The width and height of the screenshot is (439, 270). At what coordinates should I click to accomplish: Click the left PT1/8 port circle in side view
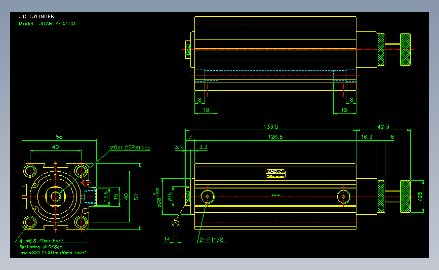click(208, 197)
